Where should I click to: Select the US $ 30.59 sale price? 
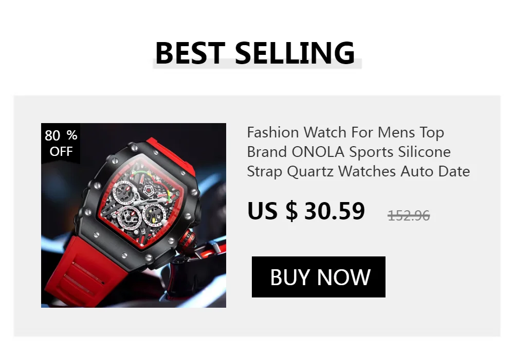pyautogui.click(x=306, y=211)
